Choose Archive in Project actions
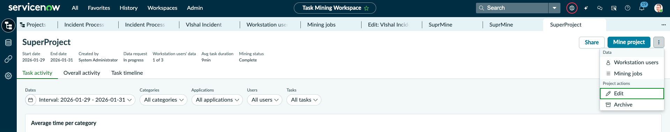 pos(632,105)
